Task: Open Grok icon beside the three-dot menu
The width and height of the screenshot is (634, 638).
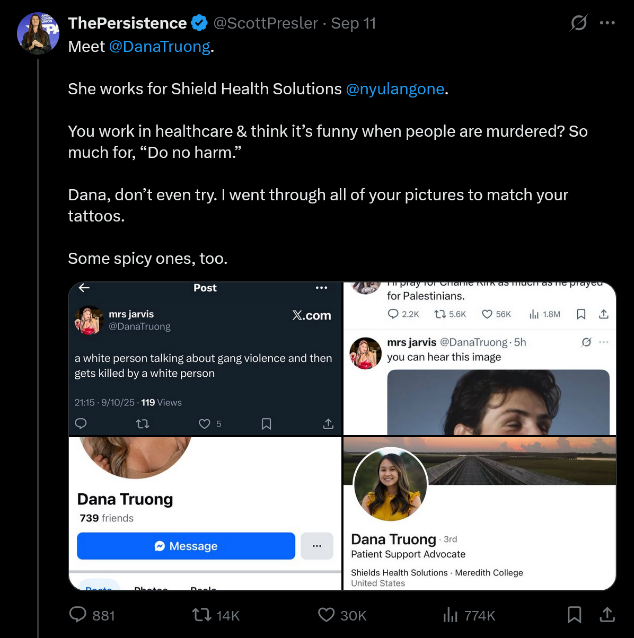Action: tap(578, 23)
